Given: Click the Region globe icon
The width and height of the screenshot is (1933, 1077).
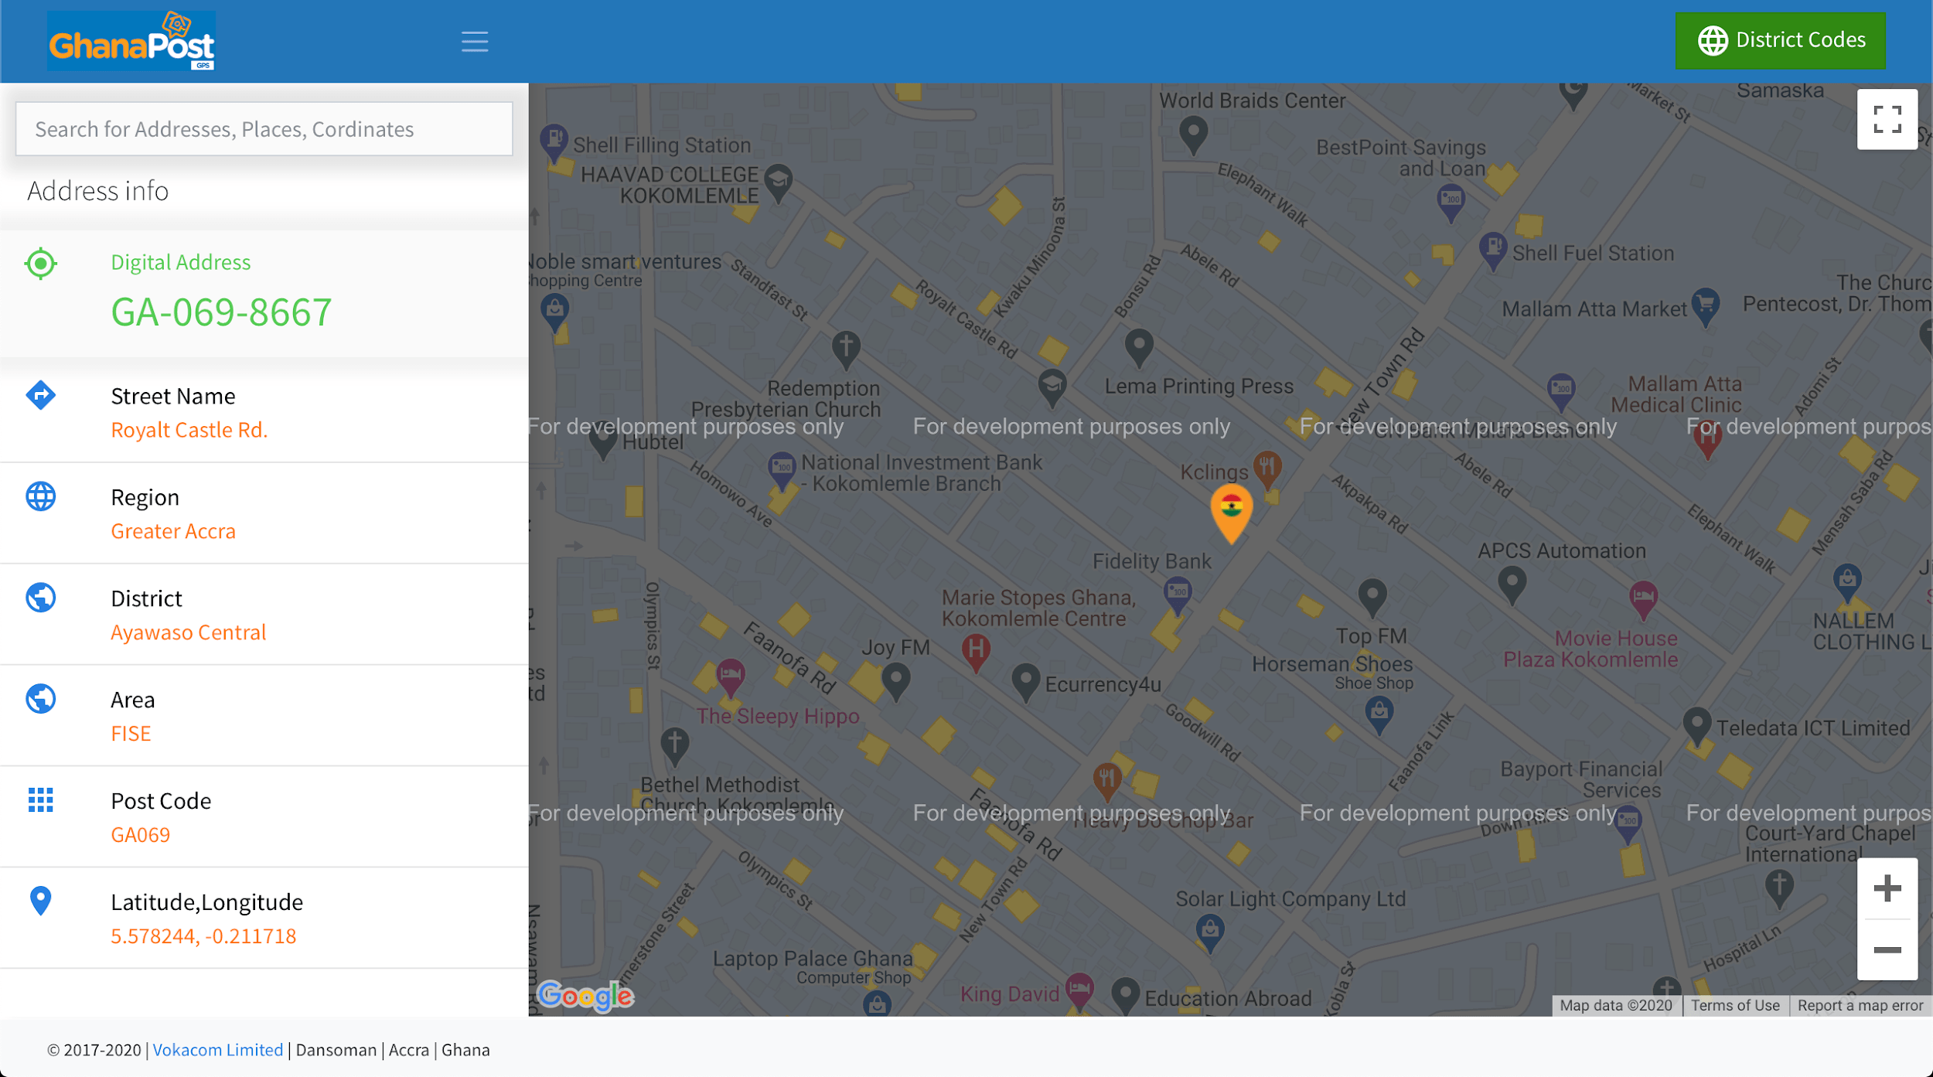Looking at the screenshot, I should 41,496.
